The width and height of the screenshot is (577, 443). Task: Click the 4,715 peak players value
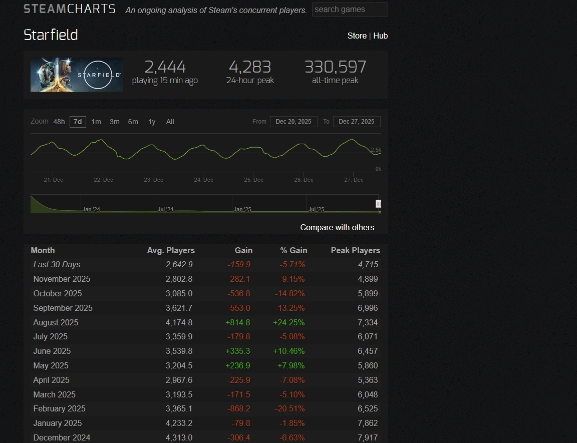[368, 265]
